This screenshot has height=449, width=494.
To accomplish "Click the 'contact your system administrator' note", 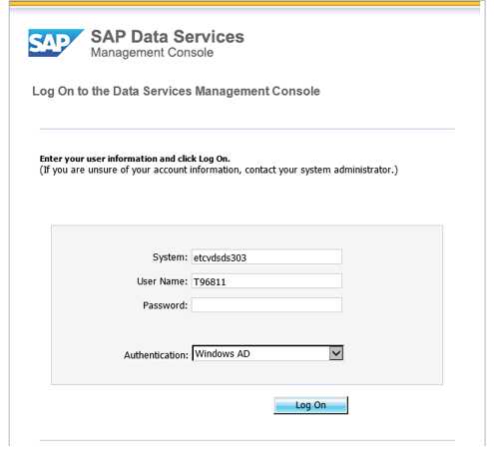I will [x=219, y=170].
